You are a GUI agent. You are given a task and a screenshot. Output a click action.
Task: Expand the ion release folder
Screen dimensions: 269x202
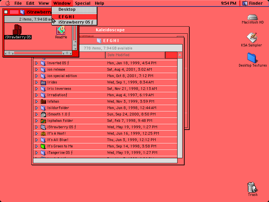point(37,69)
